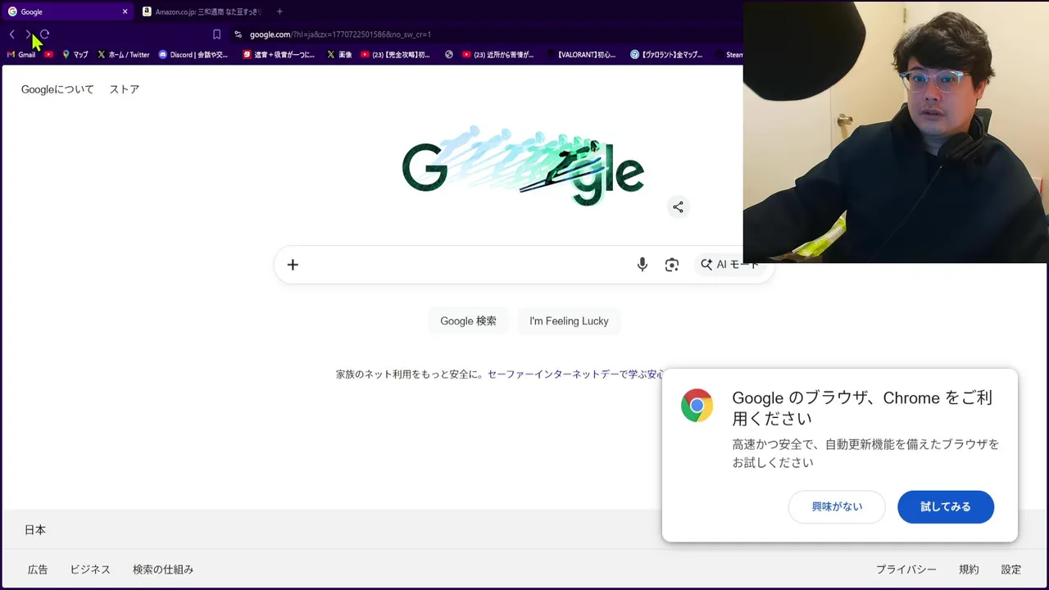Click the Chrome logo in promo
The width and height of the screenshot is (1049, 590).
click(x=697, y=406)
